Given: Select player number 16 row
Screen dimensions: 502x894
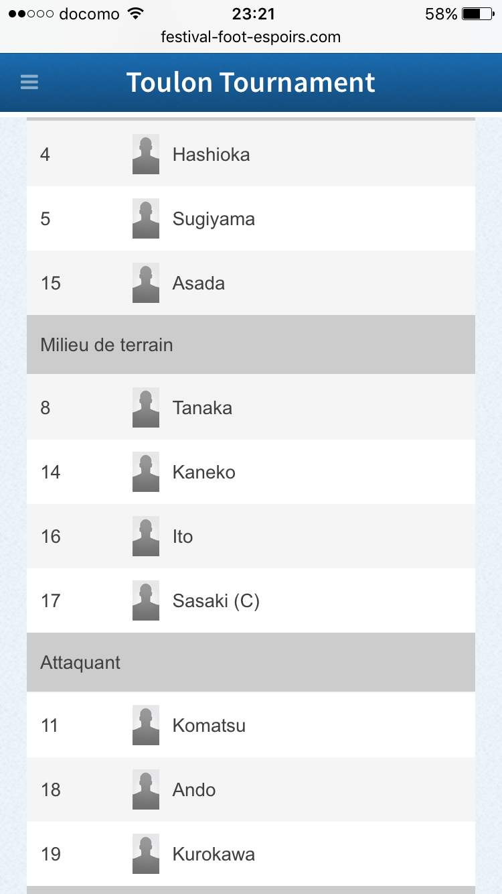Looking at the screenshot, I should pos(251,536).
